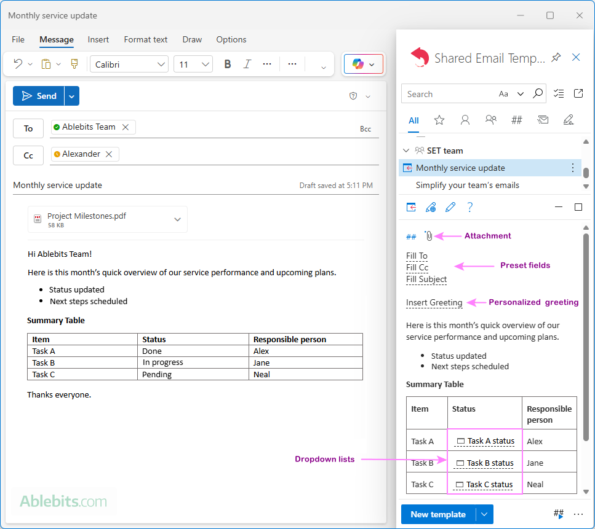
Task: Click the signature pen icon in templates panel
Action: 569,119
